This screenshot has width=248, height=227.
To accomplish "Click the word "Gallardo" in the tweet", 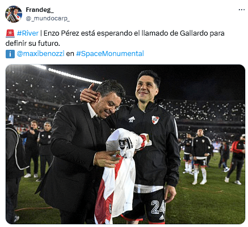I will pos(194,33).
